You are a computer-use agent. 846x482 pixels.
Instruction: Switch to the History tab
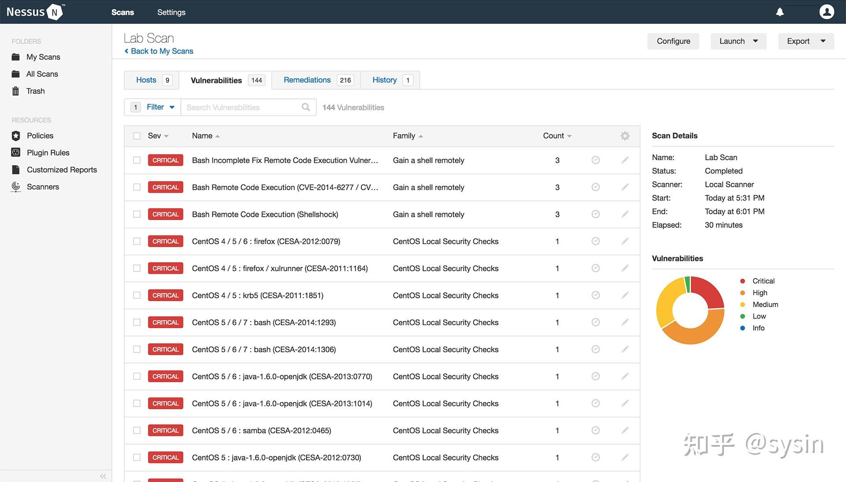tap(390, 80)
